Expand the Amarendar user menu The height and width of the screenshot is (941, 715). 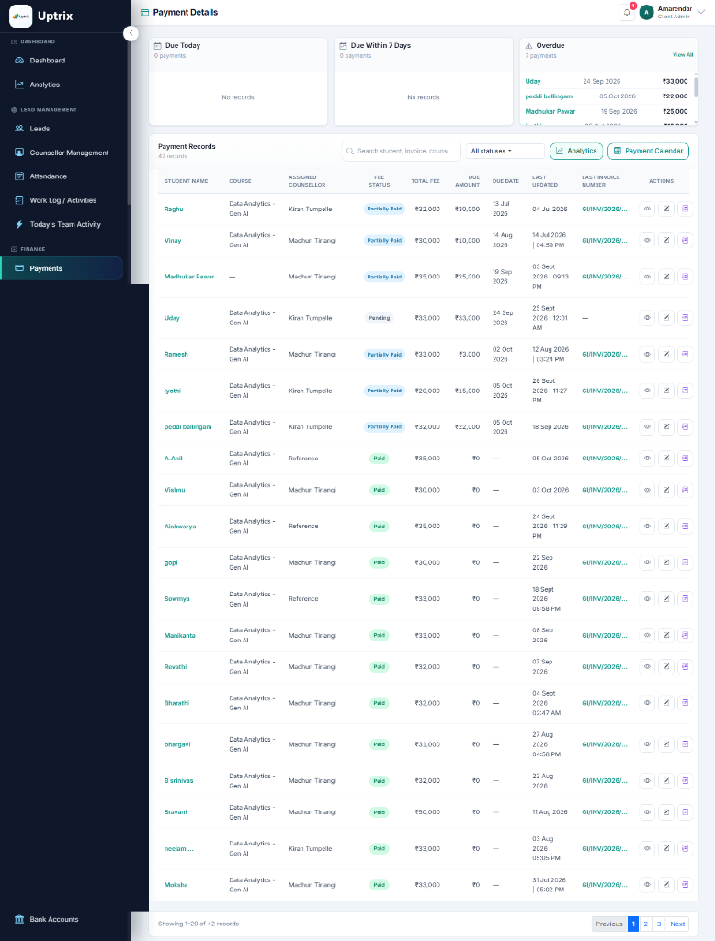pos(673,12)
